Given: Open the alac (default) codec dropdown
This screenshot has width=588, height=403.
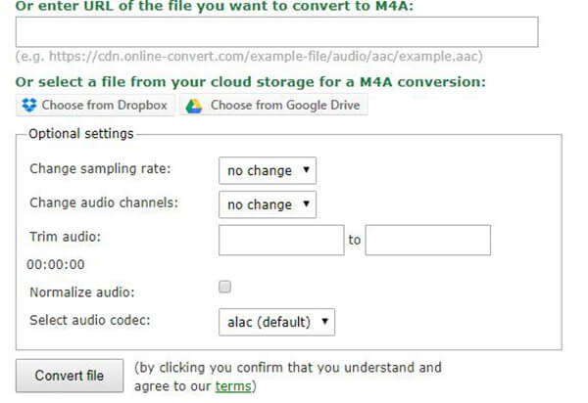Looking at the screenshot, I should coord(276,322).
